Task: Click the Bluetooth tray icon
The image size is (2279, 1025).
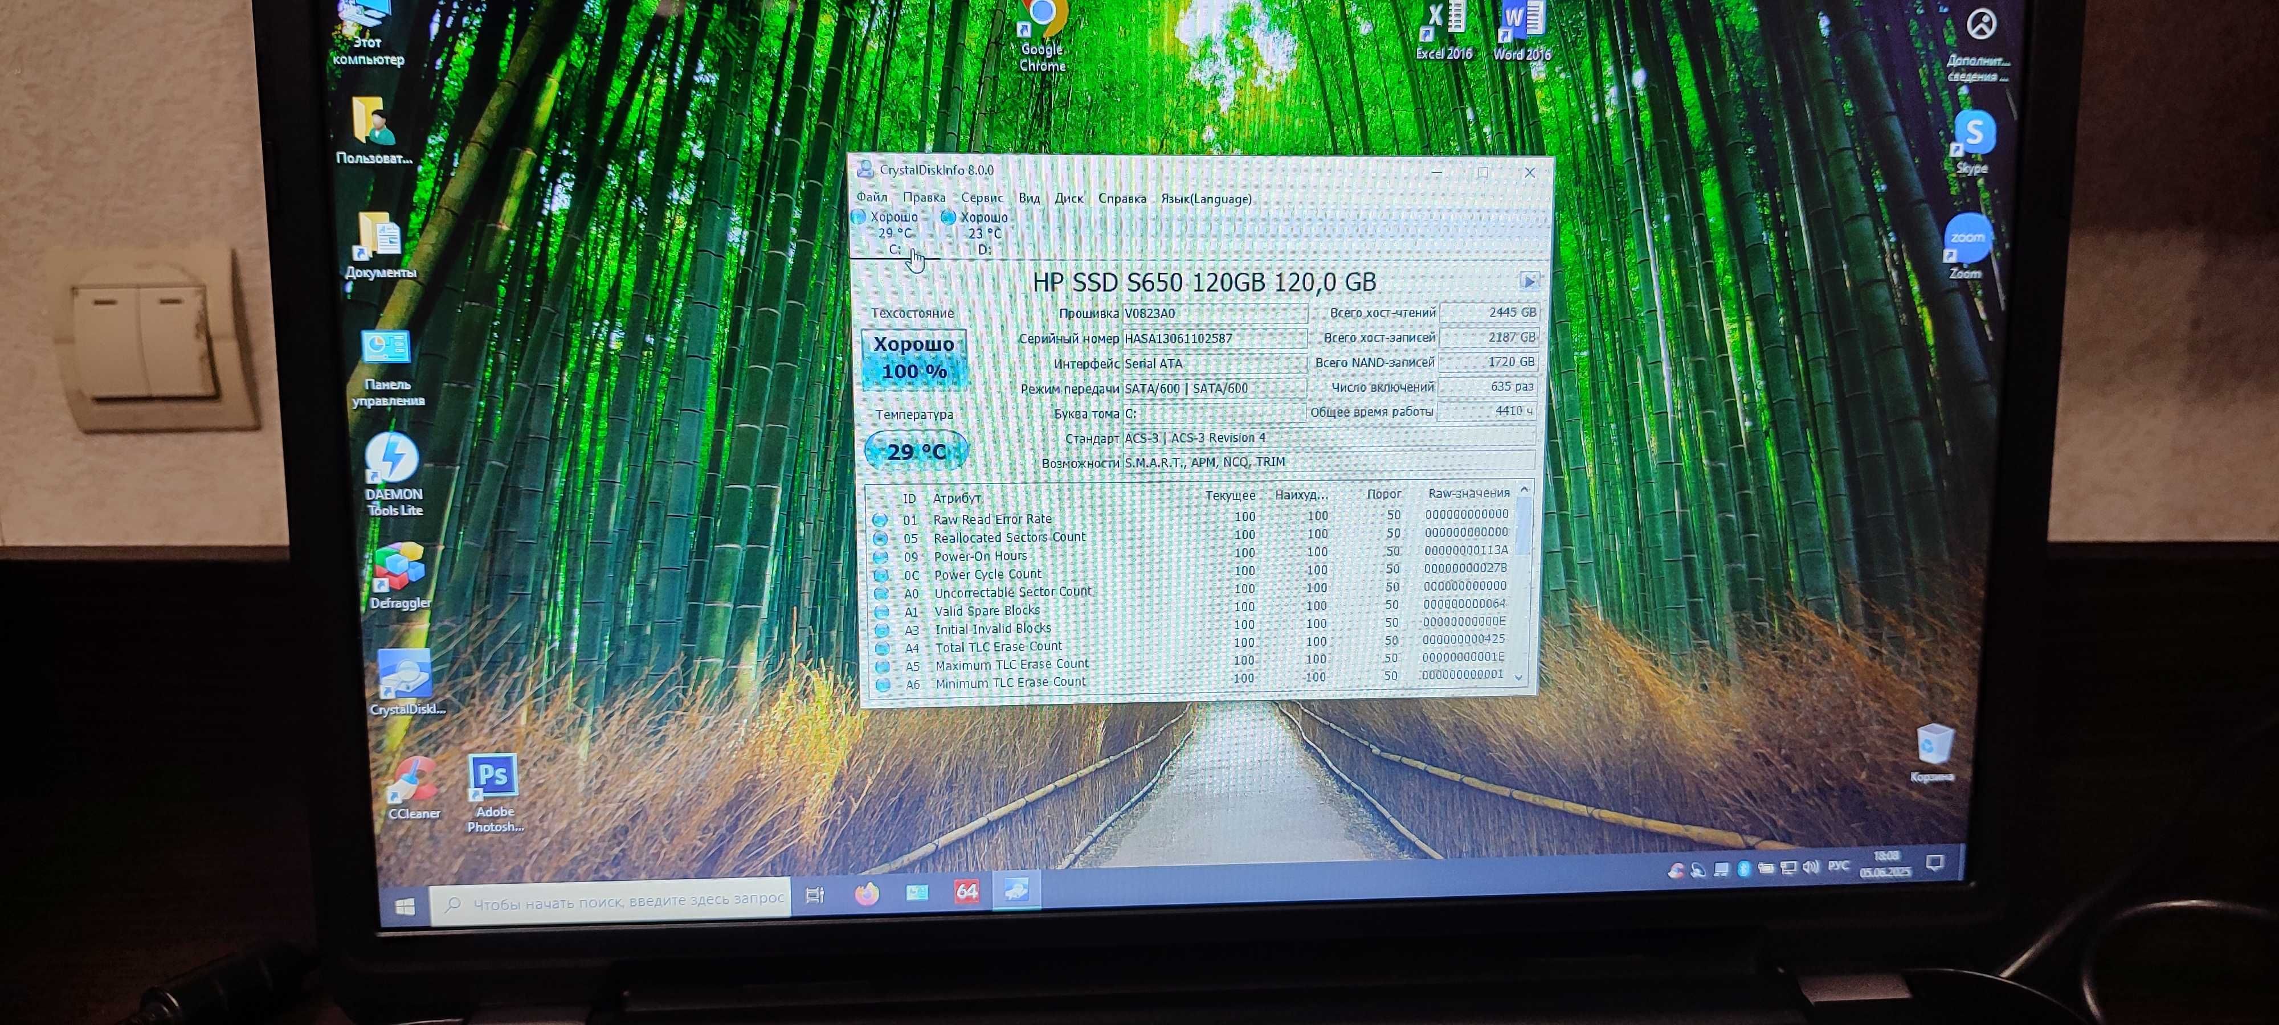Action: point(1744,870)
